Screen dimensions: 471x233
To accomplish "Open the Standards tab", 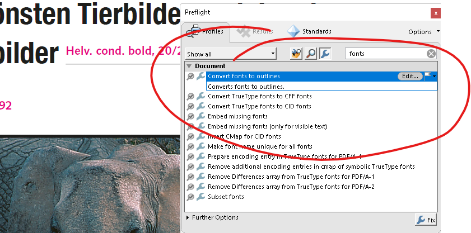I will click(x=309, y=31).
